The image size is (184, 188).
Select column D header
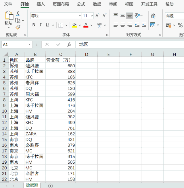87,54
